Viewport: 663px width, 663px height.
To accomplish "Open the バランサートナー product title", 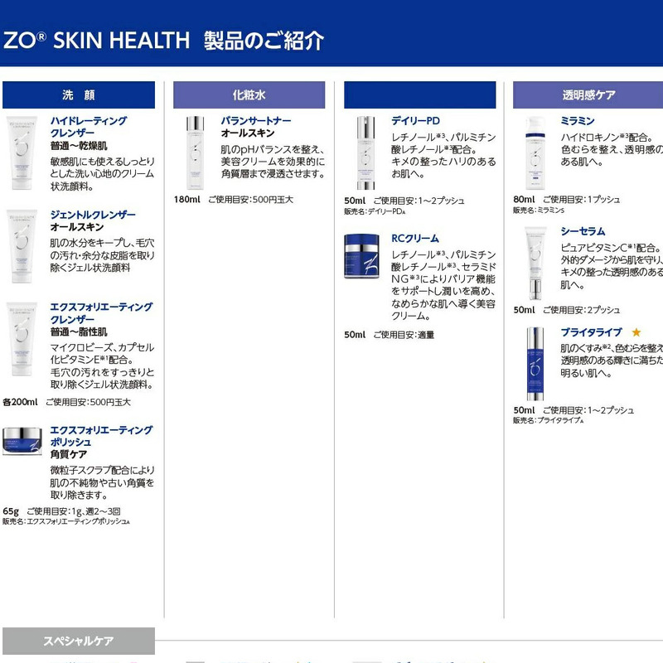I will (x=256, y=121).
